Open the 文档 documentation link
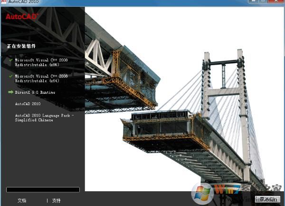The image size is (285, 206). pyautogui.click(x=22, y=201)
